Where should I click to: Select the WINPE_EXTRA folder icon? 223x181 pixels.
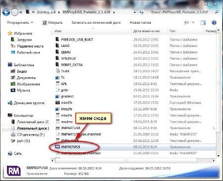(57, 64)
